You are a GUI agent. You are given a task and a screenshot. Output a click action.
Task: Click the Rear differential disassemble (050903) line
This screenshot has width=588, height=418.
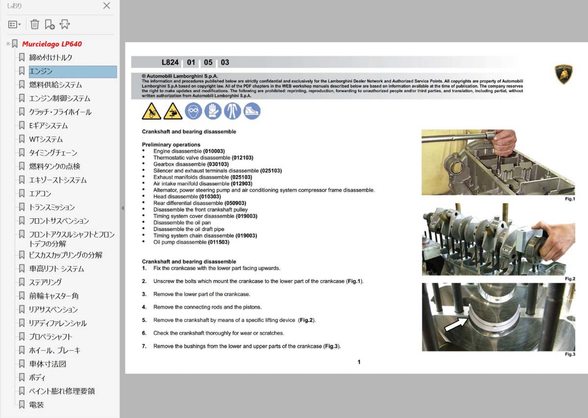pos(200,203)
